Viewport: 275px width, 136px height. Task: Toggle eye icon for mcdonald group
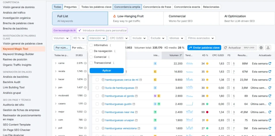click(85, 96)
